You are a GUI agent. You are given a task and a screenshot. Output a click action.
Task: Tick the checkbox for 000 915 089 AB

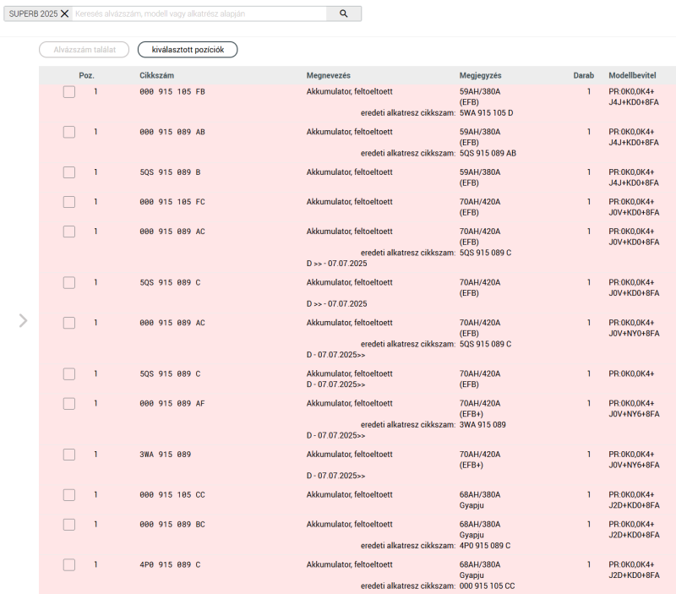pyautogui.click(x=69, y=132)
